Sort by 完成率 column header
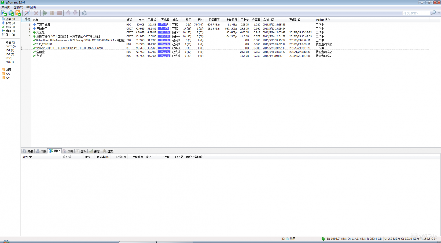 (x=164, y=20)
